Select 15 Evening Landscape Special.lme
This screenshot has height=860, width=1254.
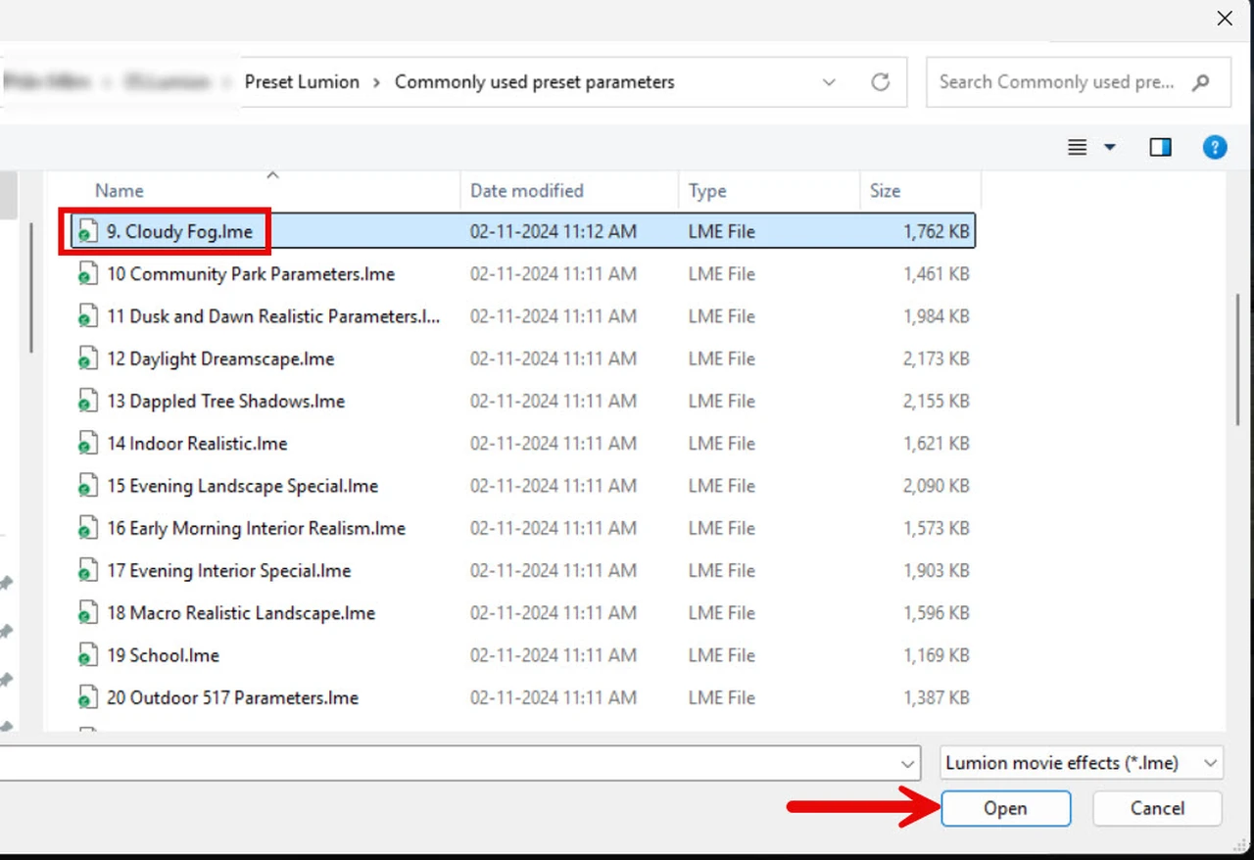(x=242, y=486)
